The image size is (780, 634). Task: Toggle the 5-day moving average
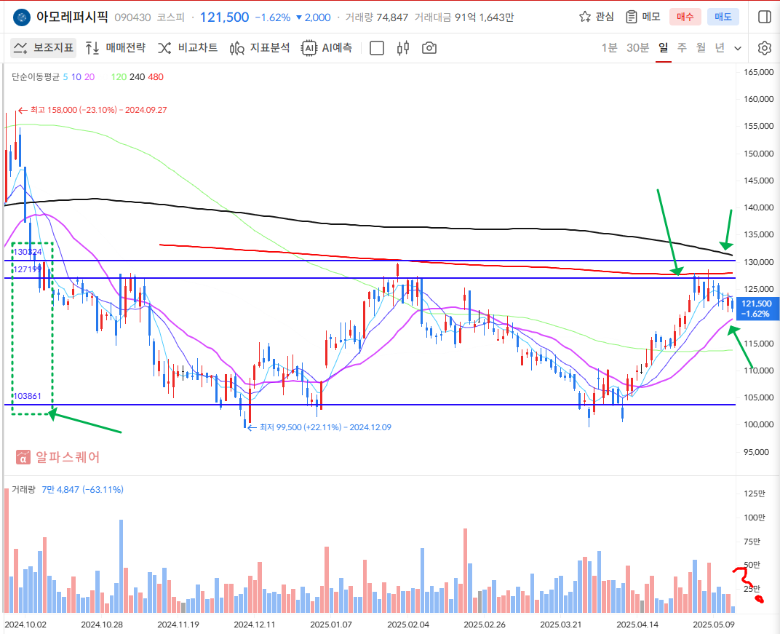point(65,77)
